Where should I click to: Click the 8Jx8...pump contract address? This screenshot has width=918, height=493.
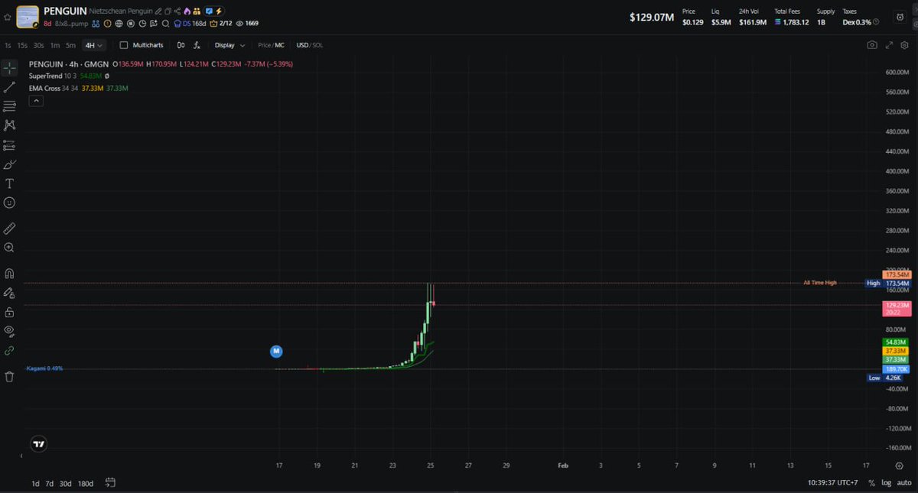(x=72, y=24)
